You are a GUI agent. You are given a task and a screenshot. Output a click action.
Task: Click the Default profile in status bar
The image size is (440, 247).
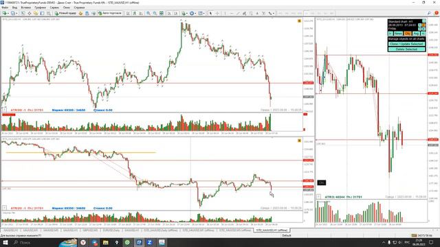pos(287,235)
